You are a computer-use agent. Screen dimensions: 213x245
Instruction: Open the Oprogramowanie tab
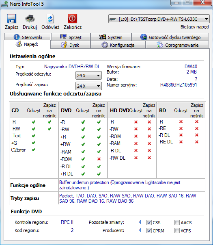tap(177, 45)
